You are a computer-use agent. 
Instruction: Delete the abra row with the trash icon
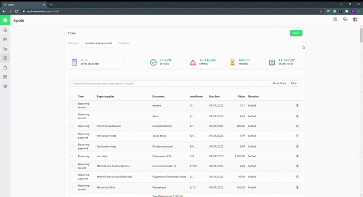click(297, 116)
